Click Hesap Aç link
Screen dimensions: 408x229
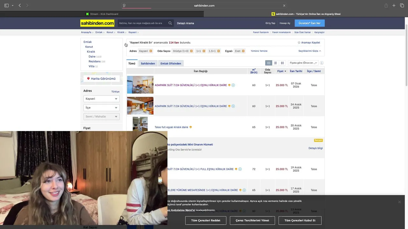(285, 23)
